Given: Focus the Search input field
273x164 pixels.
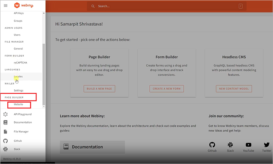Looking at the screenshot, I should [x=167, y=6].
